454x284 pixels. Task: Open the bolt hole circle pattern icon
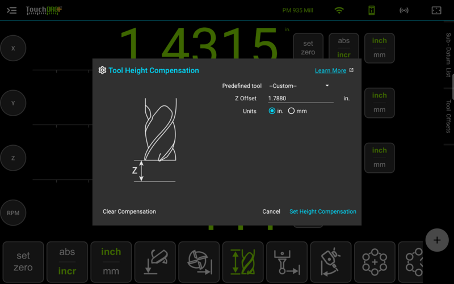pyautogui.click(x=375, y=262)
